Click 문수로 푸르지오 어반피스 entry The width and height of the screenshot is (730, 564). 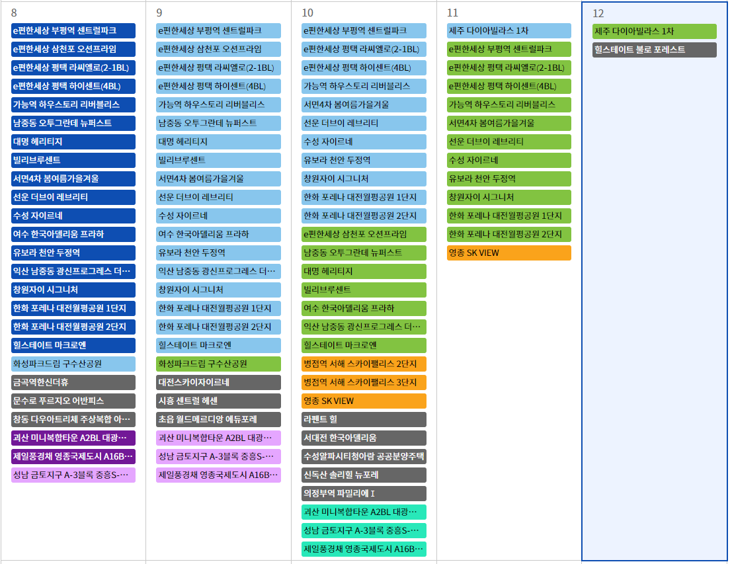73,401
